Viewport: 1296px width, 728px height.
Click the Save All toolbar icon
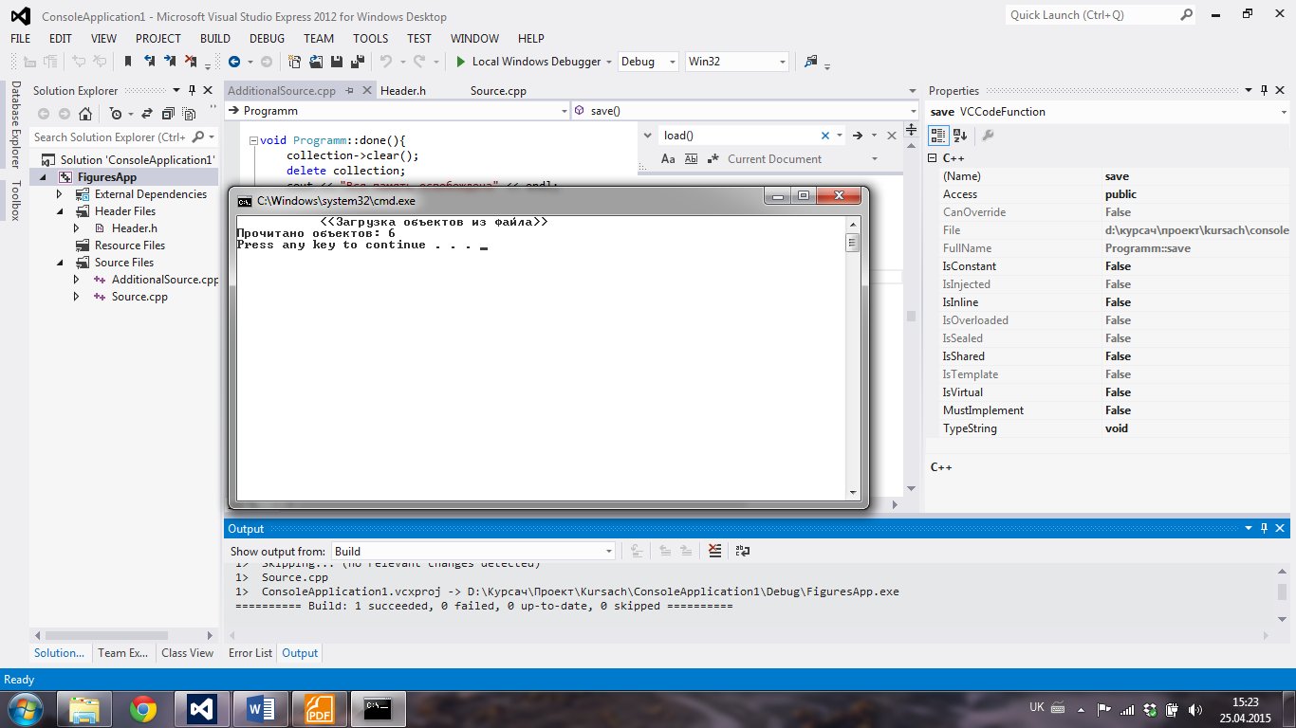[358, 62]
